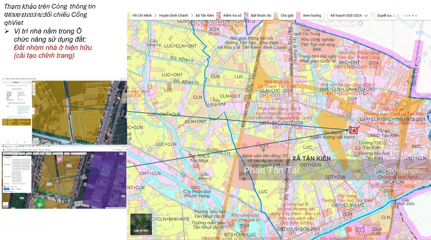Show the Chú giải legend
This screenshot has width=431, height=240.
pos(287,16)
